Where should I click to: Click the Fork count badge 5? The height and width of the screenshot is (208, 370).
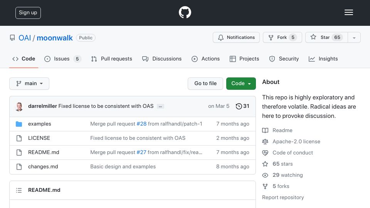pos(293,37)
